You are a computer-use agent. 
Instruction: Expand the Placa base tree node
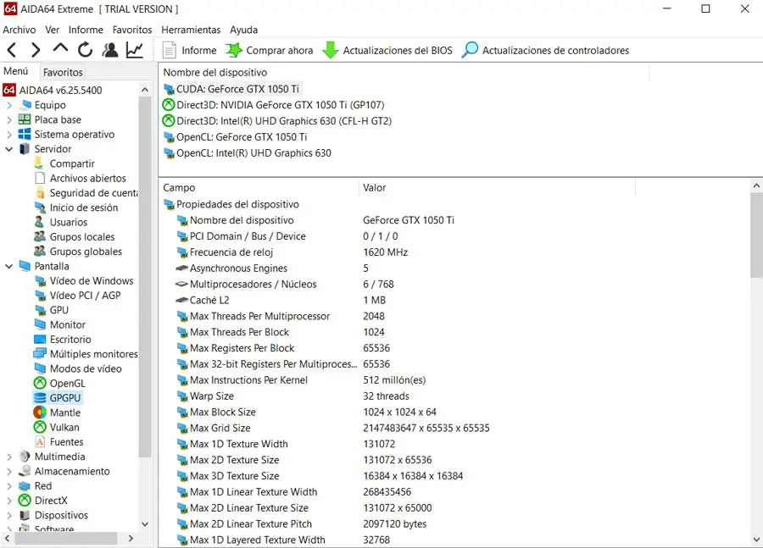point(9,119)
